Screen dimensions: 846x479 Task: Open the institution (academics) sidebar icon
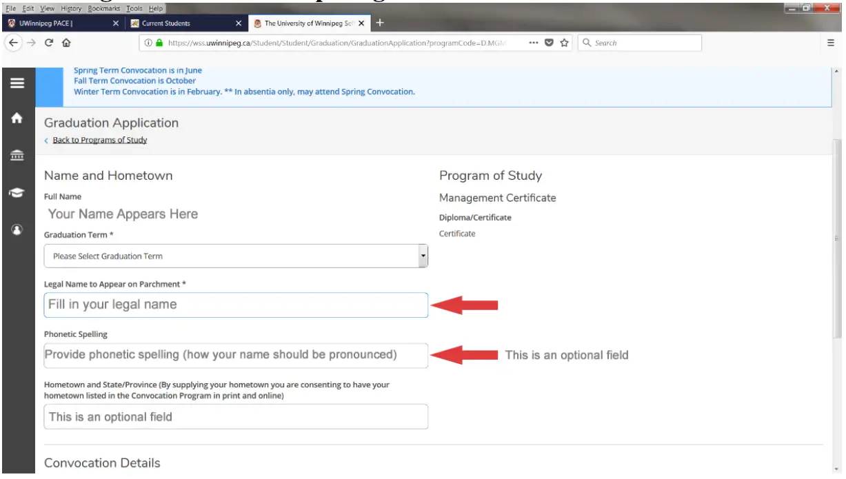click(x=17, y=155)
